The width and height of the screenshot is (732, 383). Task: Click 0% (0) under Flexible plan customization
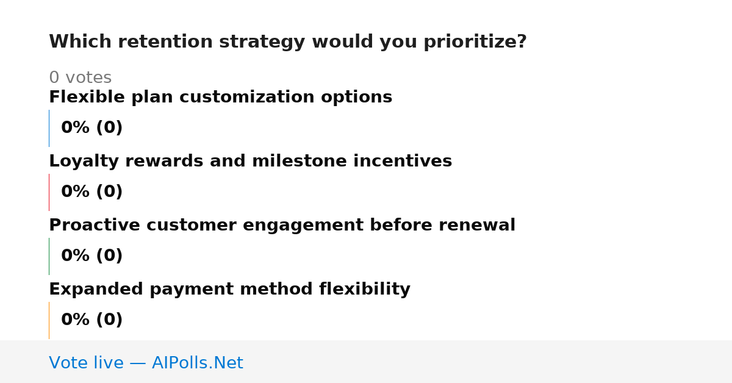(91, 128)
